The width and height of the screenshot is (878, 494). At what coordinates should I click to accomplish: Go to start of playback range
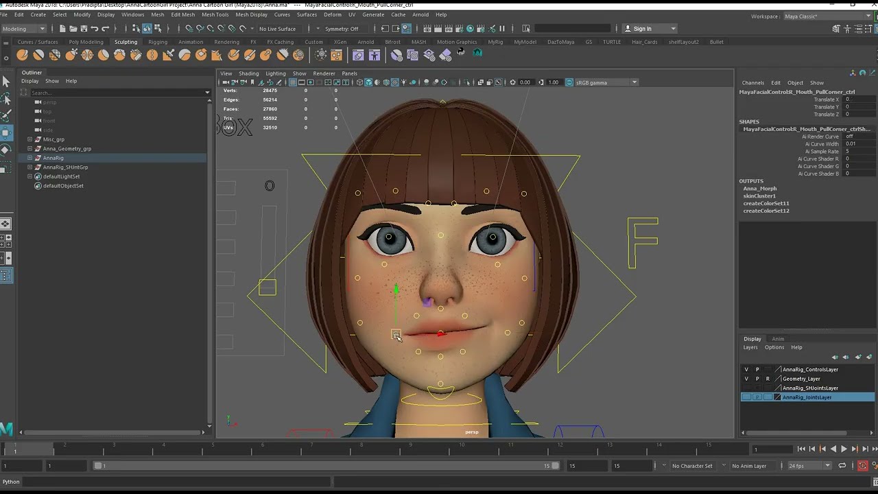click(x=801, y=449)
